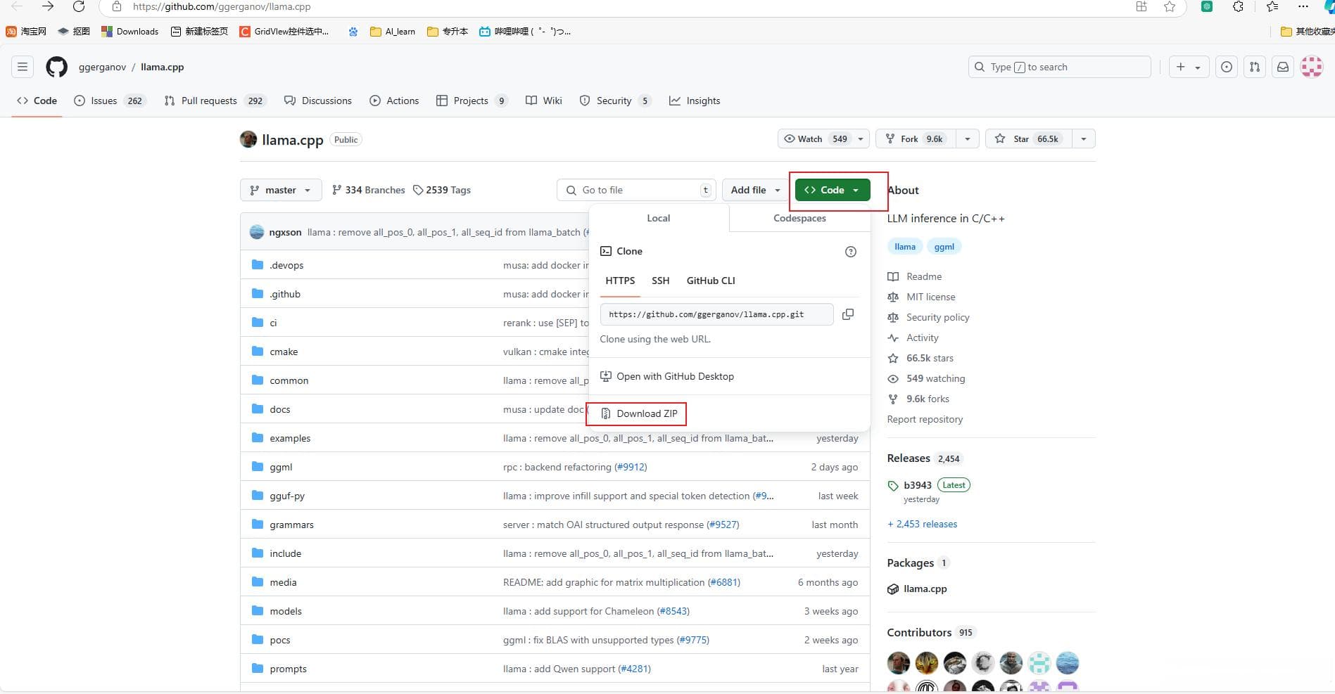Screen dimensions: 1335x694
Task: Open the Wiki tab
Action: pos(544,101)
